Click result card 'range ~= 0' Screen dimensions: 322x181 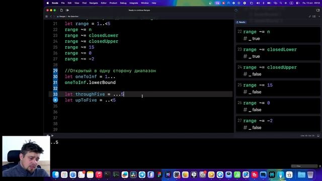click(x=278, y=106)
